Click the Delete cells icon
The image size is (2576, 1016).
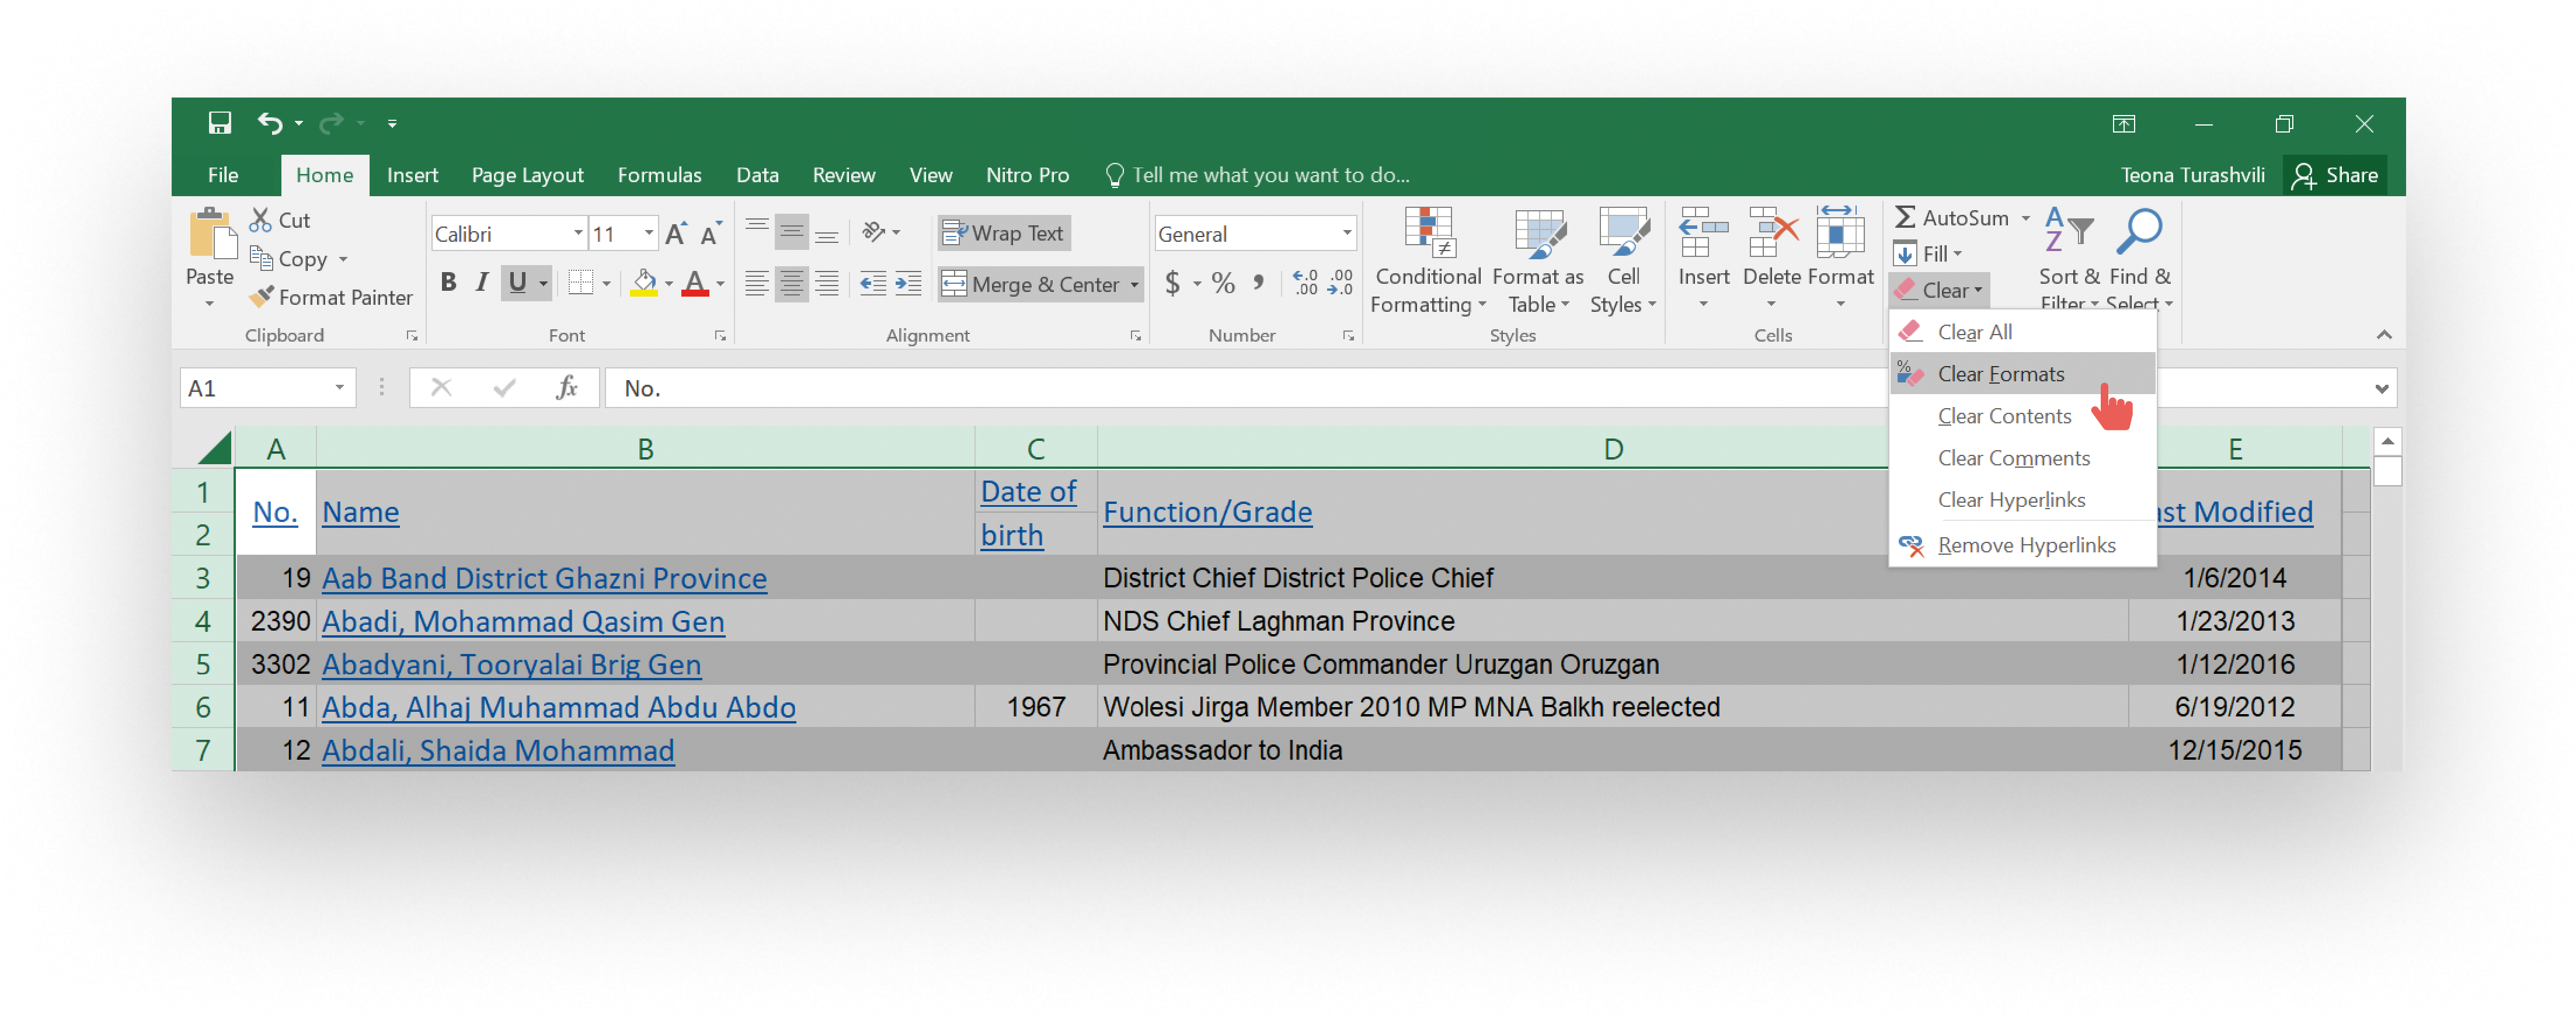pyautogui.click(x=1772, y=233)
